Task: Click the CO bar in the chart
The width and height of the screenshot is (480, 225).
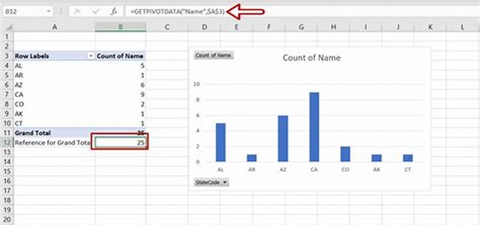Action: click(x=346, y=154)
